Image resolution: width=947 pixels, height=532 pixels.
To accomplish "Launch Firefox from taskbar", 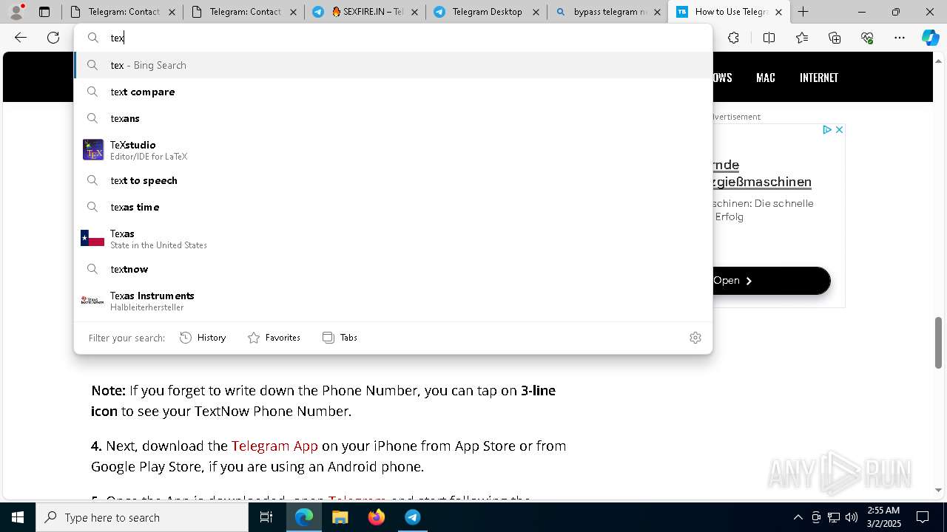I will click(x=377, y=517).
